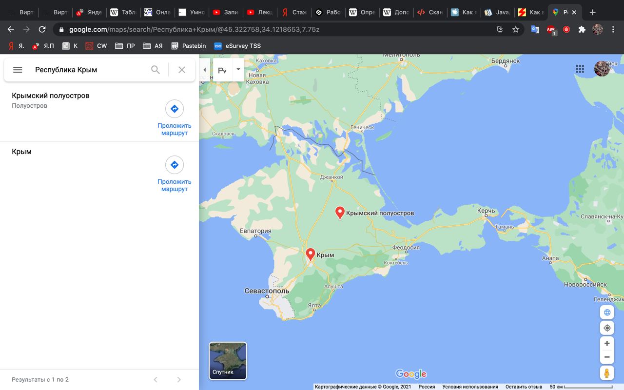Collapse the side panel arrow

tap(205, 70)
